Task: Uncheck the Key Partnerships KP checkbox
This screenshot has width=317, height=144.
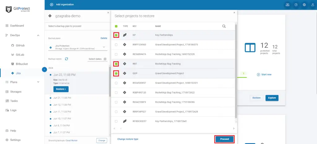Action: tap(116, 35)
